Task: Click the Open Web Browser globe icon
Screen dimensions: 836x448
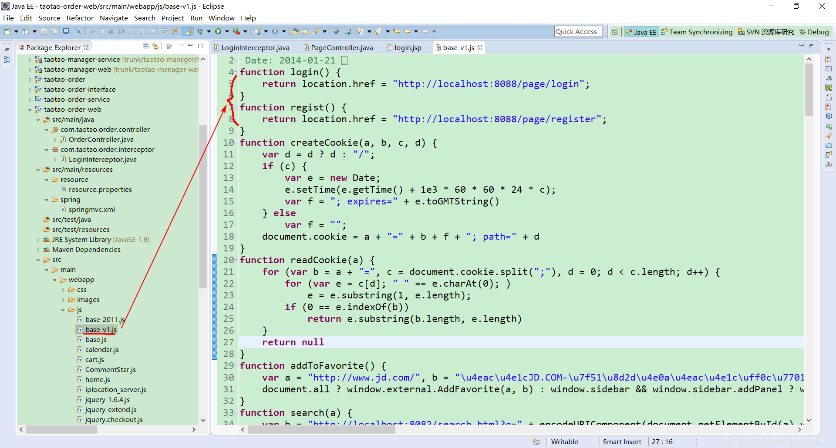Action: (336, 31)
